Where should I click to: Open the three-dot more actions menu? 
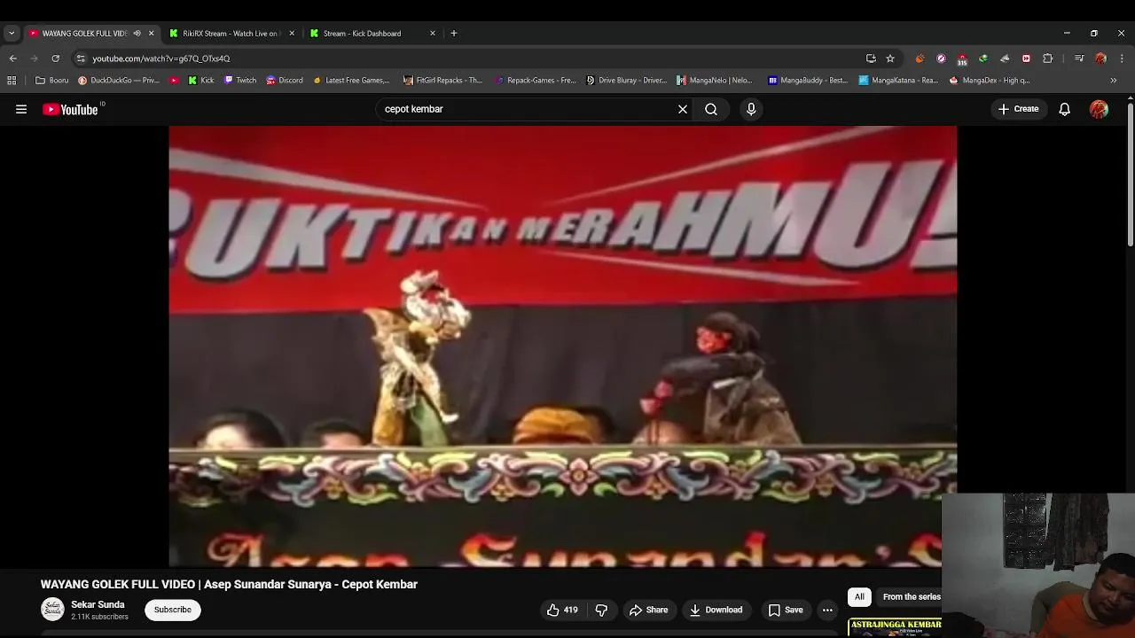pyautogui.click(x=827, y=610)
